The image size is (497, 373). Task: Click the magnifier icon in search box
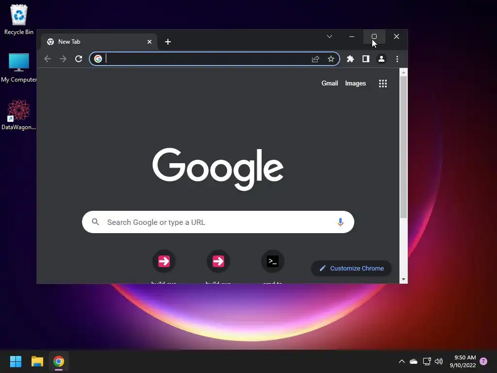pos(96,222)
